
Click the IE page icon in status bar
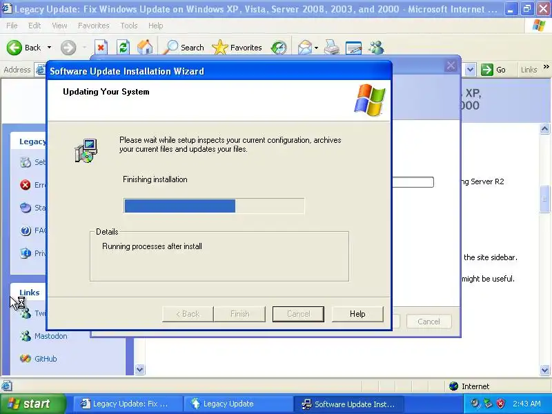point(7,386)
